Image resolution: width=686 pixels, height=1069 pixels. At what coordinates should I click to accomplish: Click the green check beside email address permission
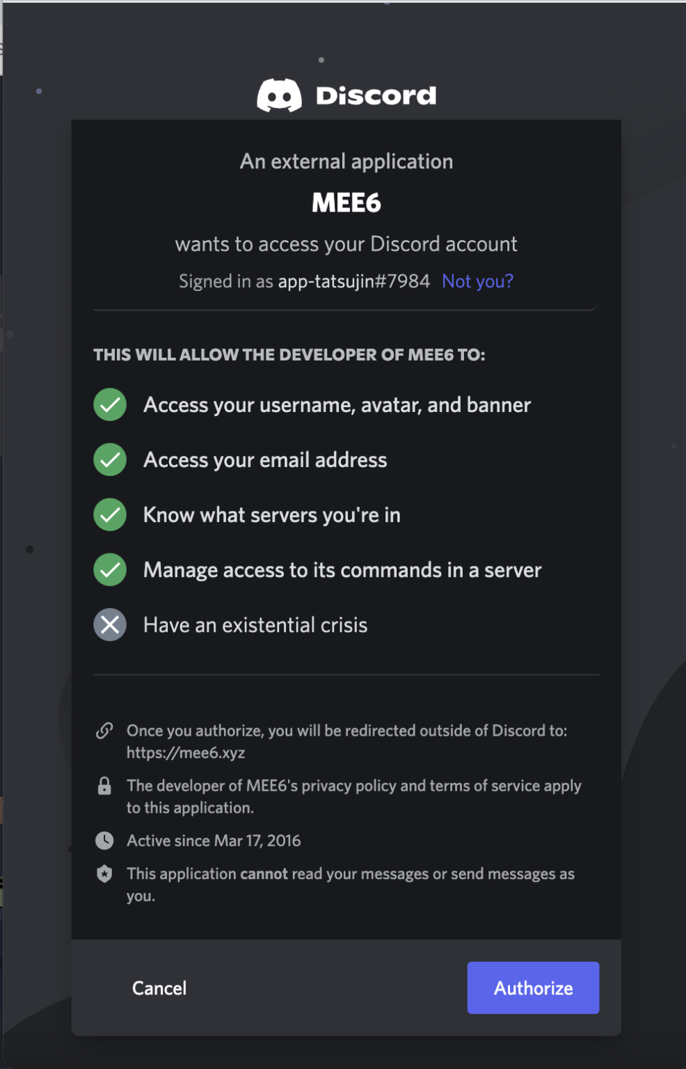coord(110,460)
